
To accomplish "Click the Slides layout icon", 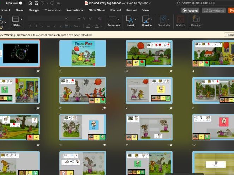I will click(x=16, y=19).
